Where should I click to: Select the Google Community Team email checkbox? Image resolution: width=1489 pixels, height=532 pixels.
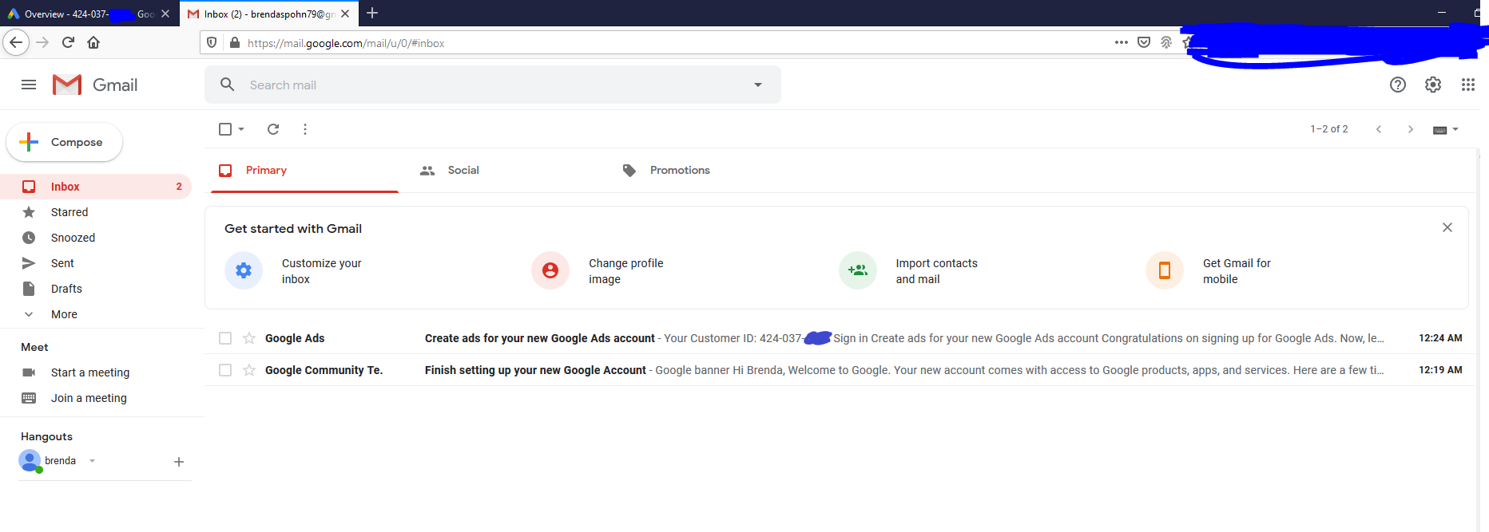[225, 370]
